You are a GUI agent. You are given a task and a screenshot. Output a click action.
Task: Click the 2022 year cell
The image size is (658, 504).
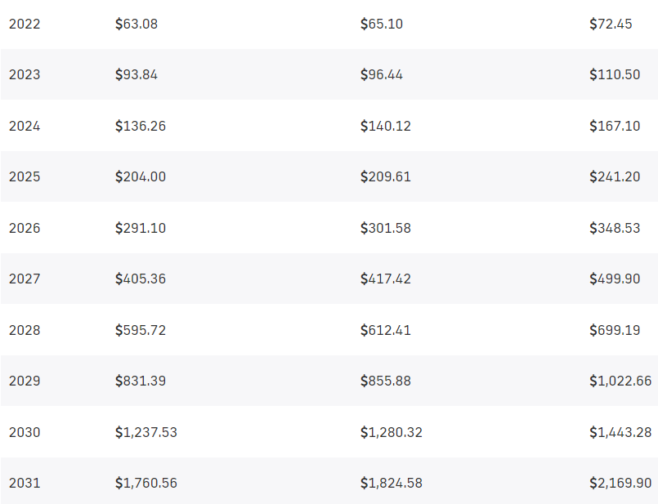[x=25, y=24]
